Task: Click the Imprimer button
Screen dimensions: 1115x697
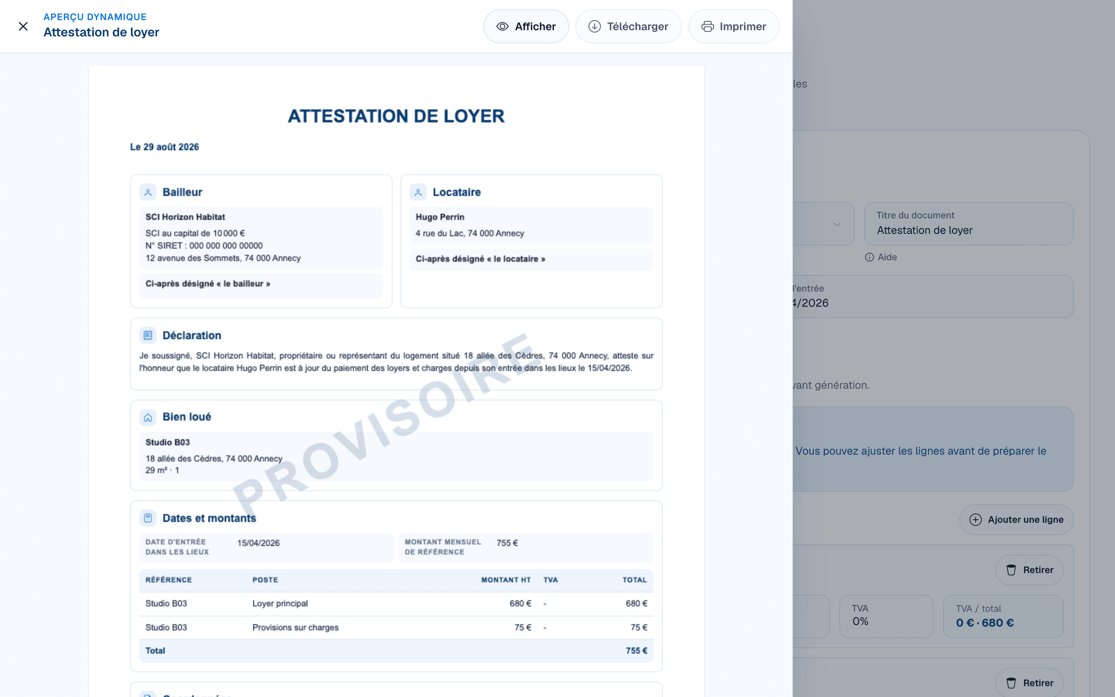Action: 734,26
